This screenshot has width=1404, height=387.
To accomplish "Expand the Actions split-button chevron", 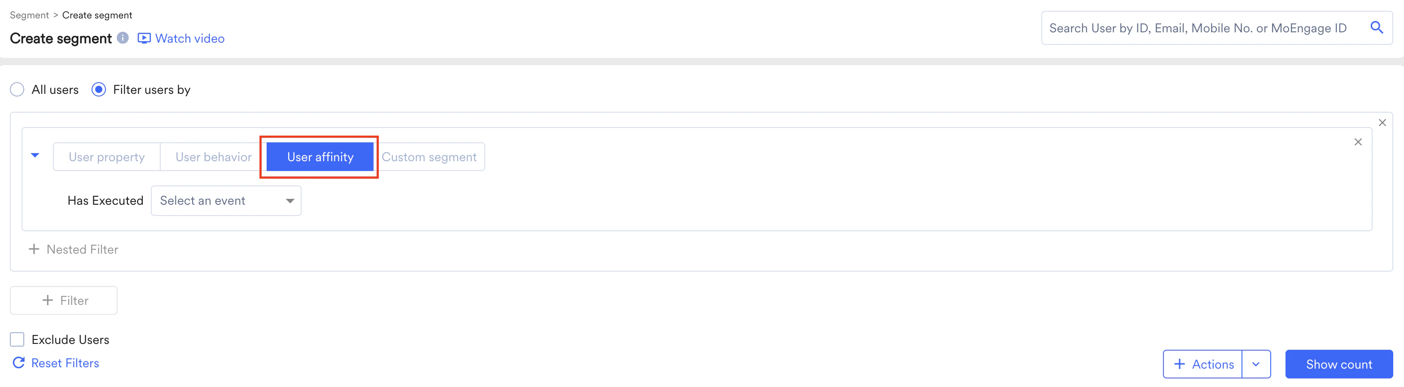I will click(1256, 364).
